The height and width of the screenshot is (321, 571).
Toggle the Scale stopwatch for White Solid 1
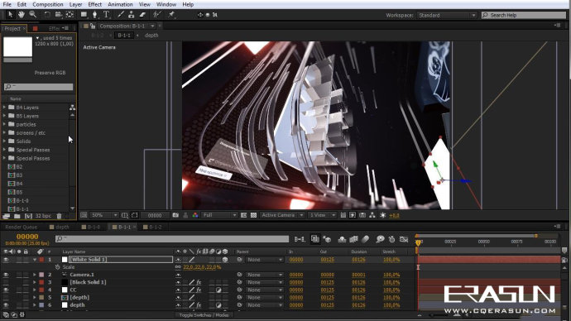pyautogui.click(x=58, y=267)
